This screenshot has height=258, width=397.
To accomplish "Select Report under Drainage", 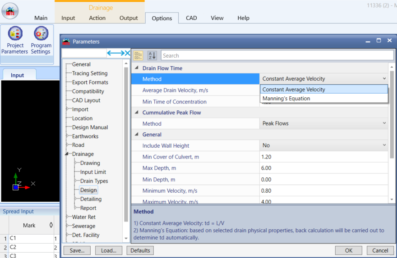I will pos(88,208).
